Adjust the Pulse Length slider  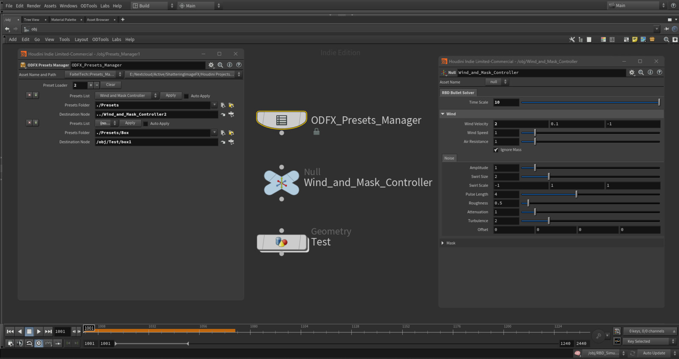[590, 194]
